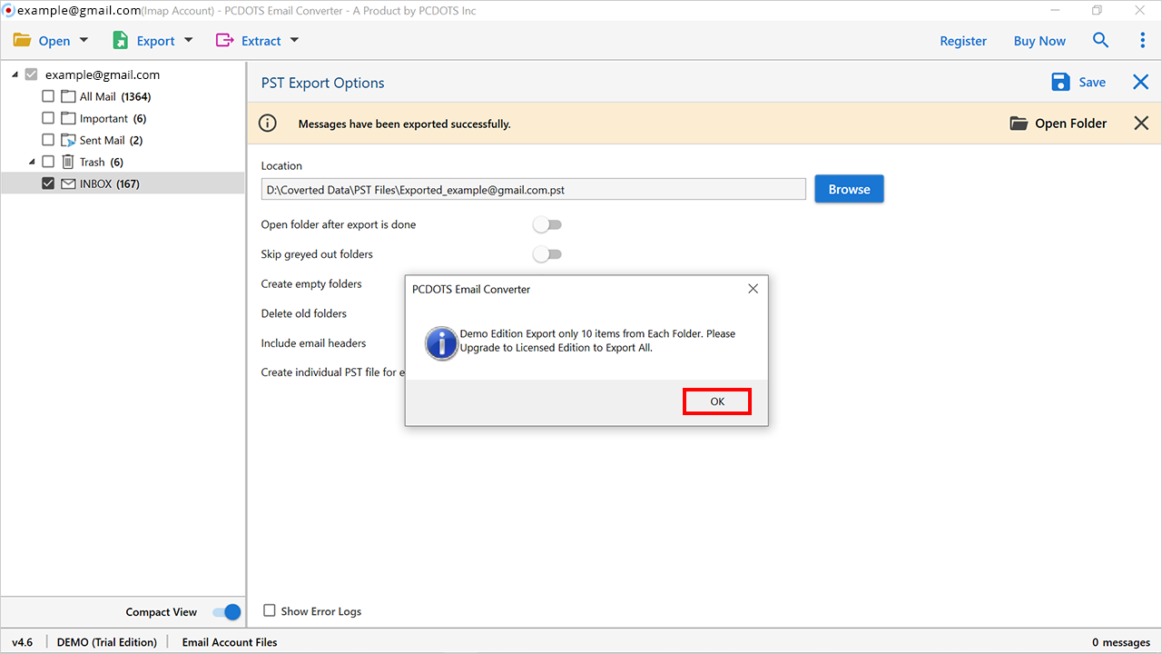Check the Important folder checkbox
Viewport: 1162px width, 654px height.
(48, 118)
